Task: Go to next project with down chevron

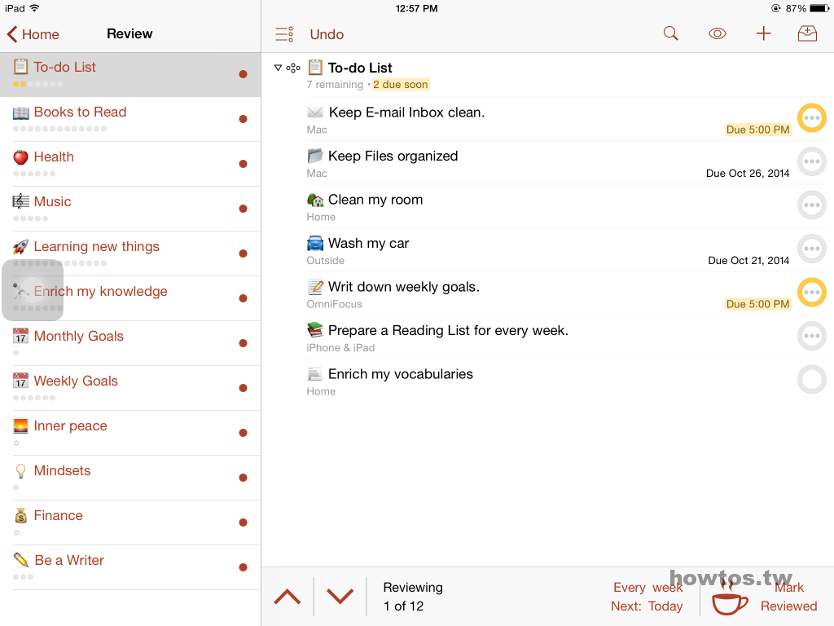Action: [x=340, y=597]
